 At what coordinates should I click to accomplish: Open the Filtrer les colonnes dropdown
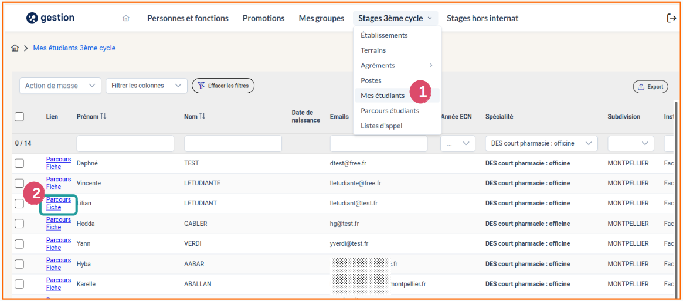tap(147, 86)
